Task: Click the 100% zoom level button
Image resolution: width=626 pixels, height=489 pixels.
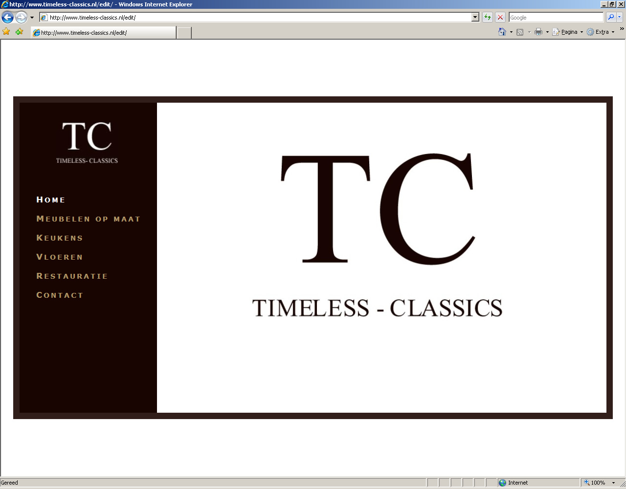Action: point(595,483)
